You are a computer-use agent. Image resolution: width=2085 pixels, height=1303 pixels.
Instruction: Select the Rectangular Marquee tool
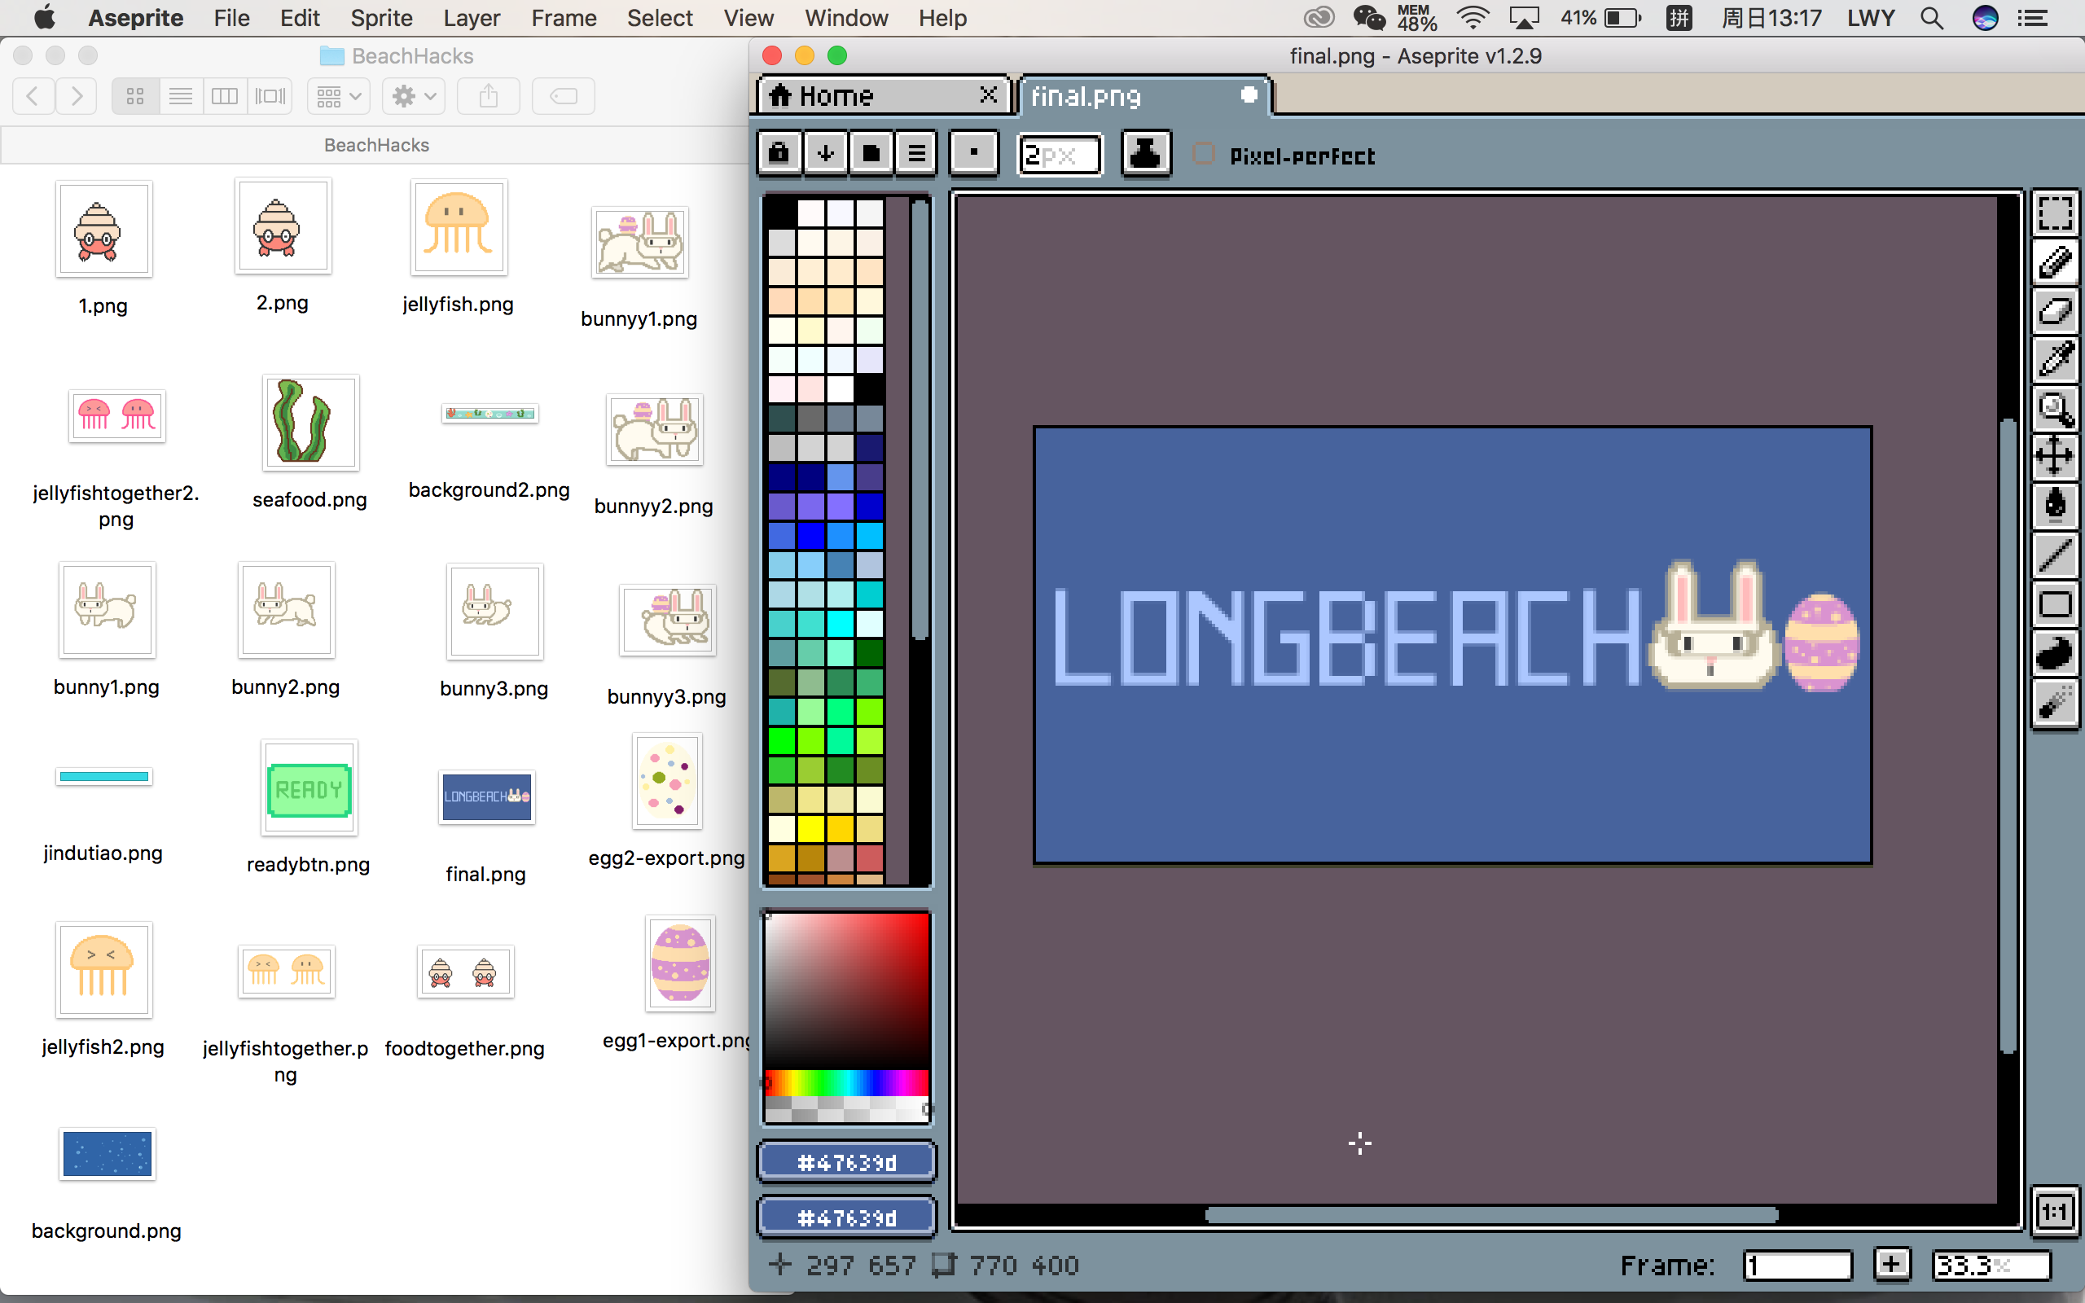pyautogui.click(x=2055, y=213)
